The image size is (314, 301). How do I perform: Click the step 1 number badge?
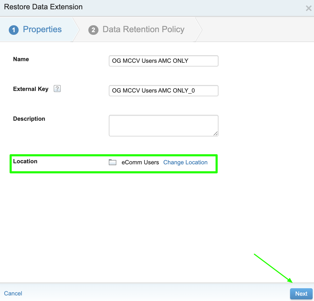(14, 30)
